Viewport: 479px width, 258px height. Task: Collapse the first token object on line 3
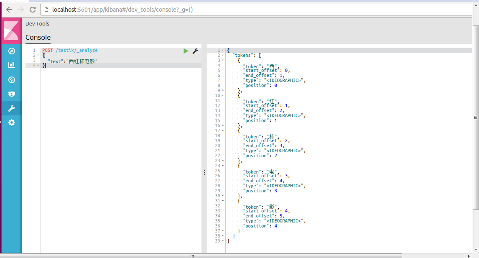coord(222,60)
